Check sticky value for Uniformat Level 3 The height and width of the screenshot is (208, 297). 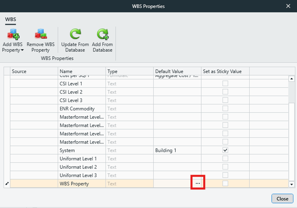point(225,175)
